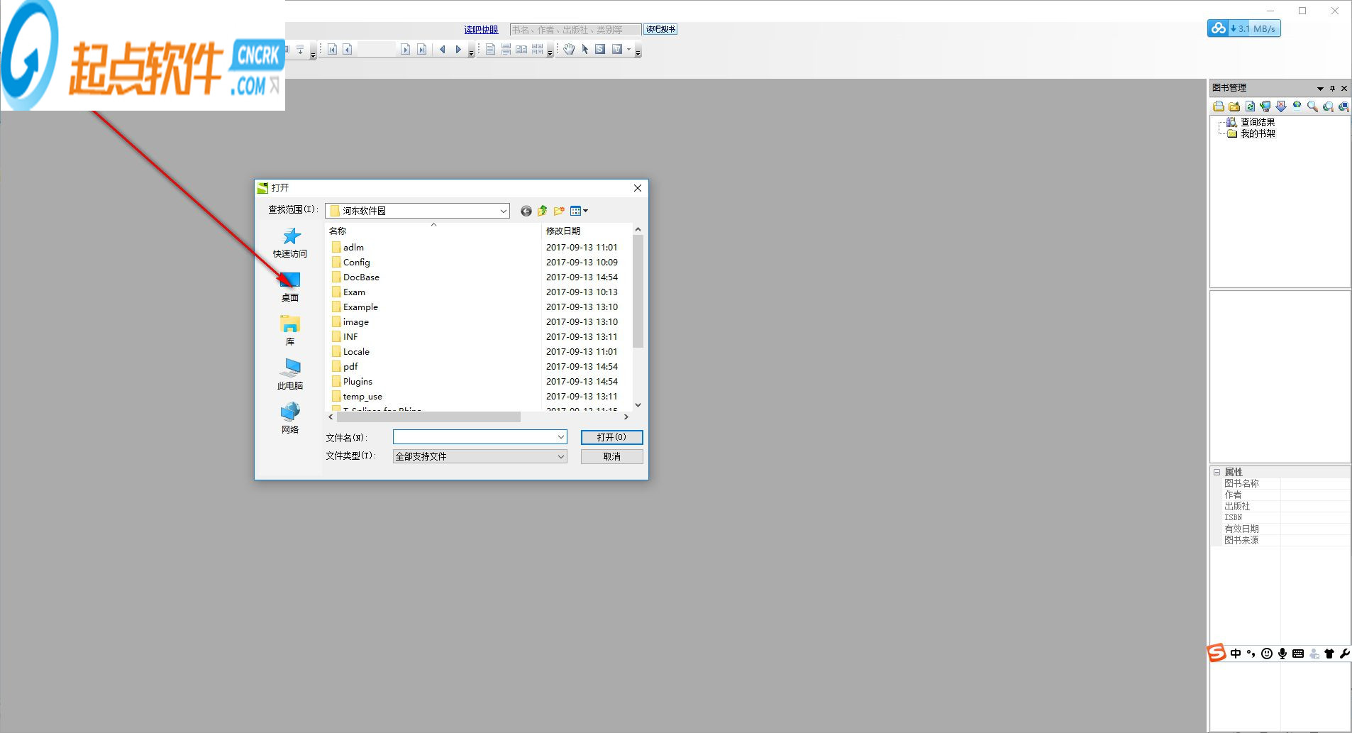This screenshot has width=1352, height=733.
Task: Click the book search input field
Action: [575, 30]
